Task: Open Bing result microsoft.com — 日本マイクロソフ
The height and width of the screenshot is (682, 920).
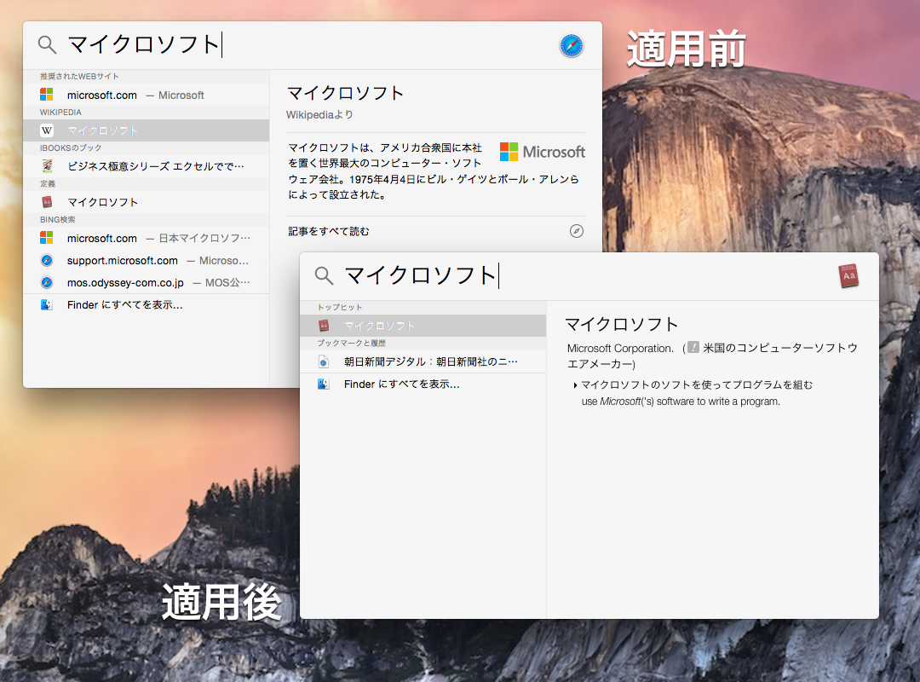Action: click(x=147, y=238)
